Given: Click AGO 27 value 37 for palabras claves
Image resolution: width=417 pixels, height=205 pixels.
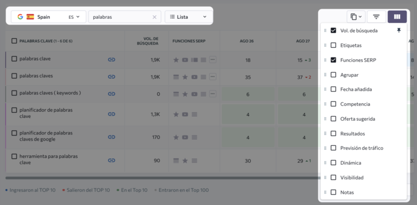Looking at the screenshot, I should (x=300, y=77).
